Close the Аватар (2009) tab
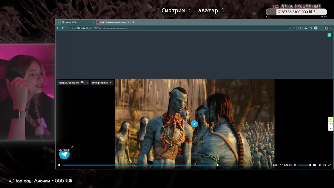Viewport: 334px width, 188px height. [93, 22]
